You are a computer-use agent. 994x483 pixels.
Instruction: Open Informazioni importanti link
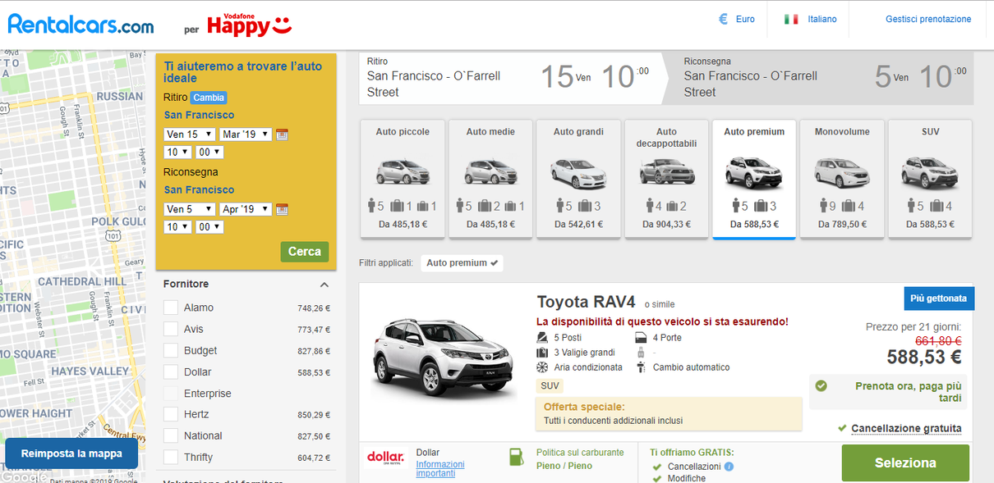pyautogui.click(x=440, y=469)
